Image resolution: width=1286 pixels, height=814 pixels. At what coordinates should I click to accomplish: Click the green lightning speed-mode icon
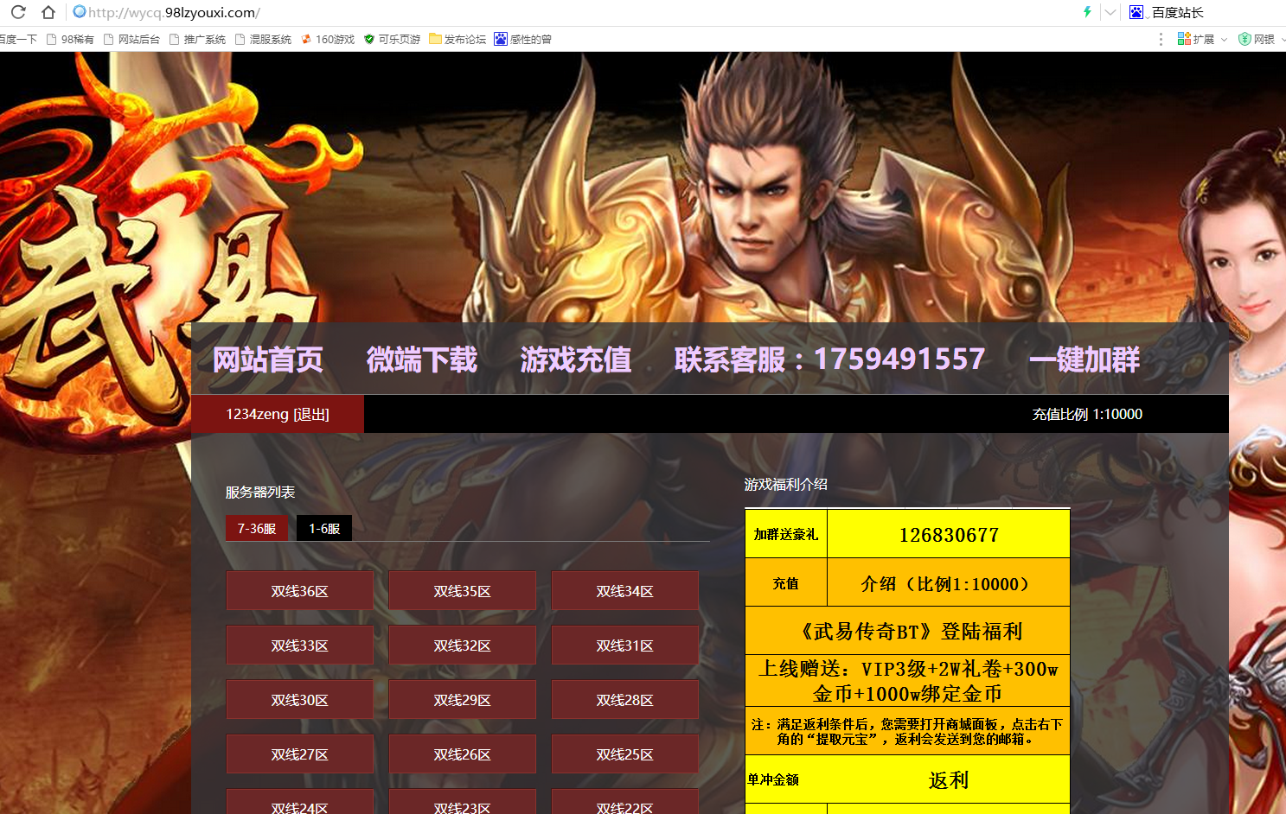(x=1087, y=12)
